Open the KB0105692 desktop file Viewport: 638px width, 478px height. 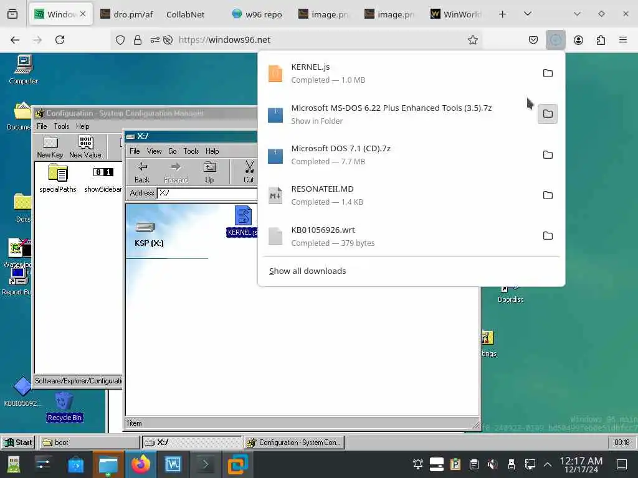coord(22,392)
